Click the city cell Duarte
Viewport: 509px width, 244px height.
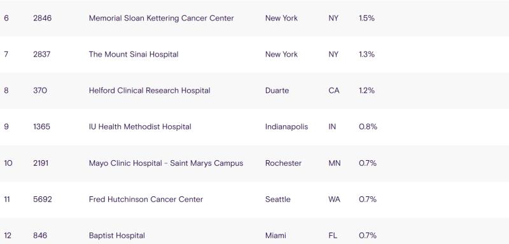coord(277,91)
